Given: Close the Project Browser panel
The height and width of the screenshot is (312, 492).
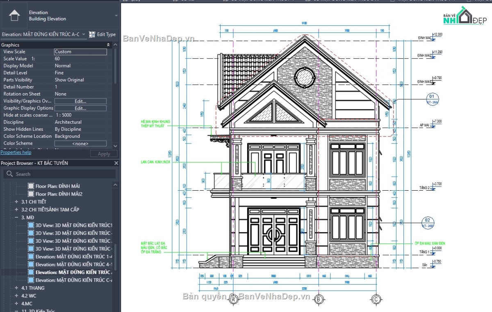Looking at the screenshot, I should (x=116, y=163).
